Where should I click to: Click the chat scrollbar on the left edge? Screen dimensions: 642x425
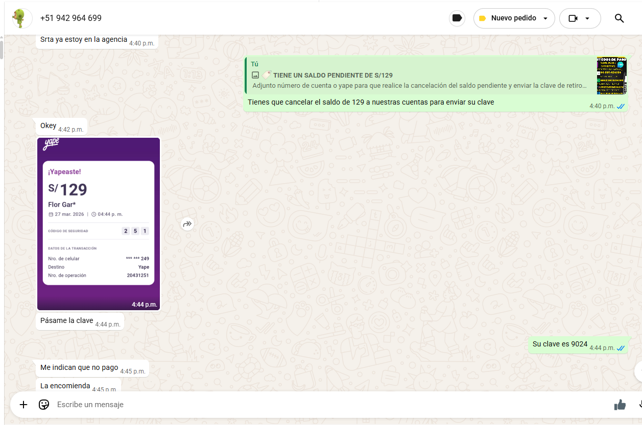click(x=2, y=51)
